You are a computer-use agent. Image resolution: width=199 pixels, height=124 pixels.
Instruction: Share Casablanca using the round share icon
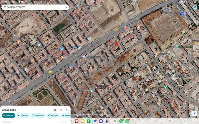tap(61, 110)
